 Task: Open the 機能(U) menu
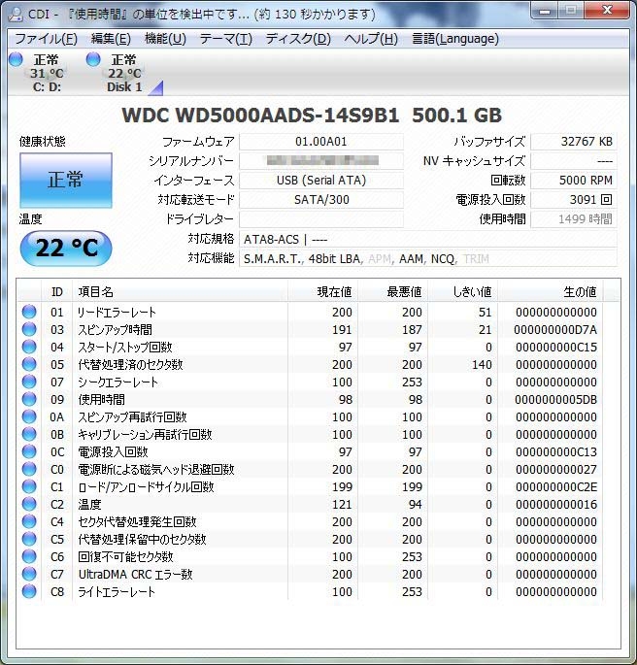point(165,39)
